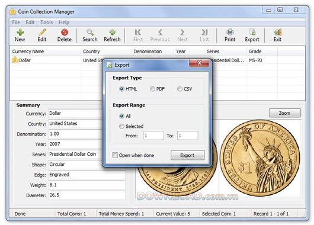Screen dimensions: 314x225
Task: Click the coin icon beside Dollar row
Action: [15, 60]
